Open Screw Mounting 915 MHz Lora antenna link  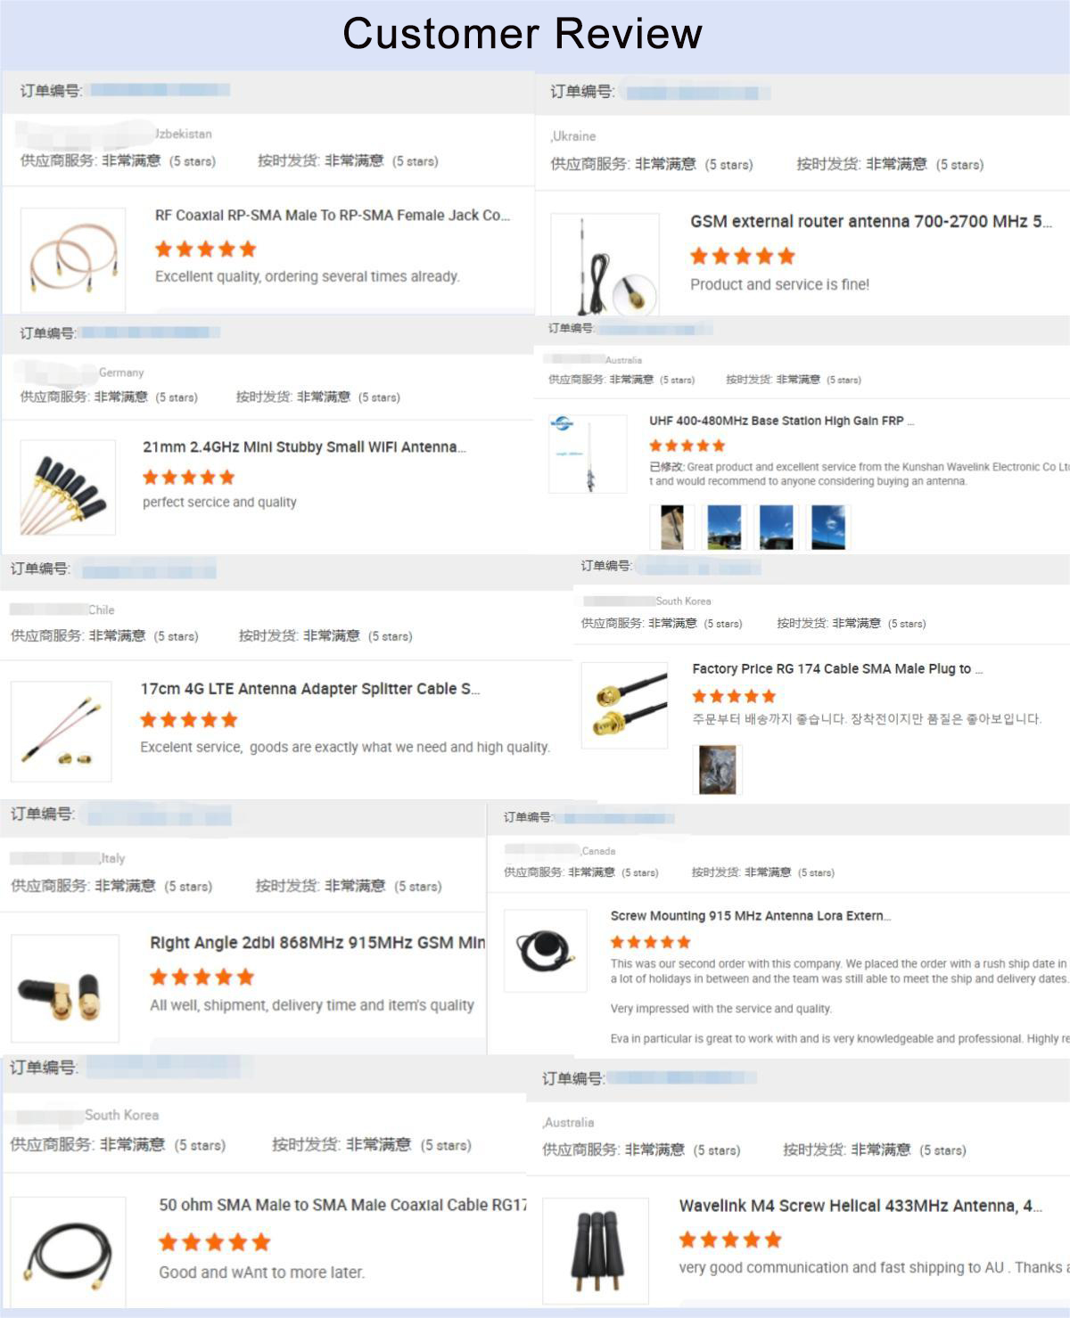pos(751,915)
